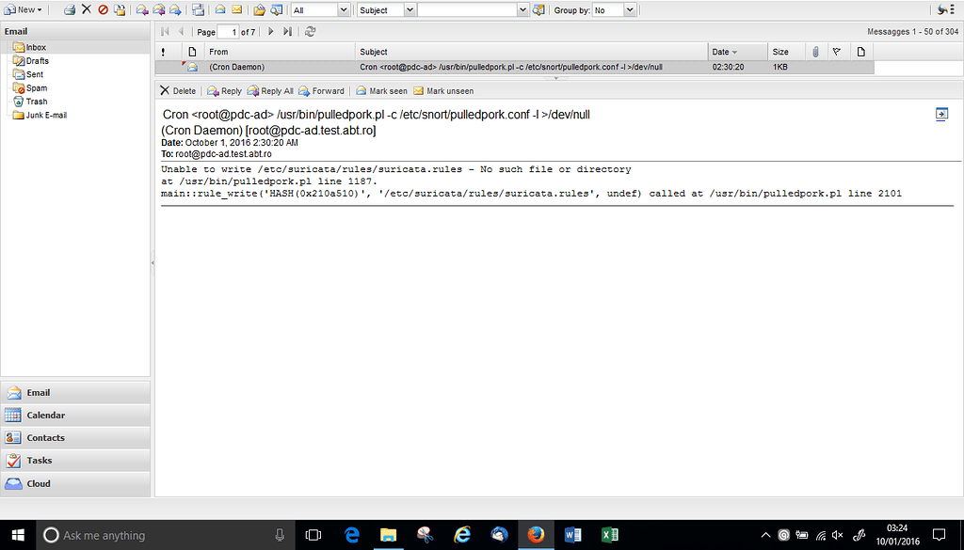Click the Reply envelope icon in the top toolbar
Viewport: 964px width, 550px height.
pos(142,9)
